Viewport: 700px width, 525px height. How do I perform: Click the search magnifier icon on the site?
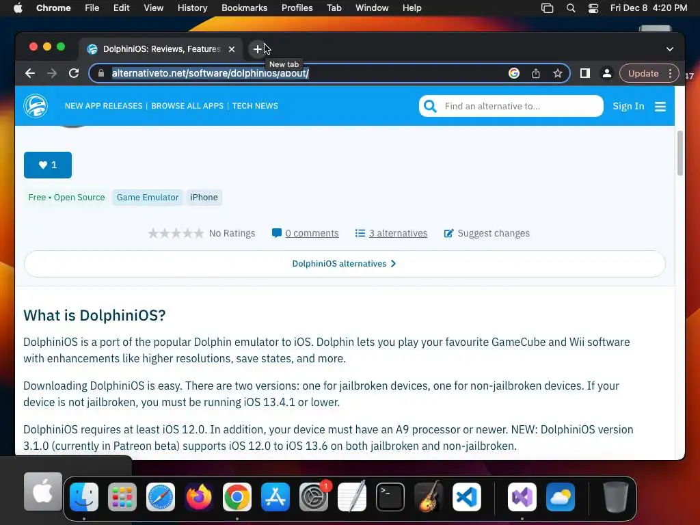[x=430, y=106]
